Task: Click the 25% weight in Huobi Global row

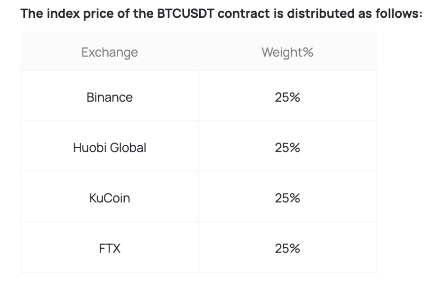Action: point(287,148)
